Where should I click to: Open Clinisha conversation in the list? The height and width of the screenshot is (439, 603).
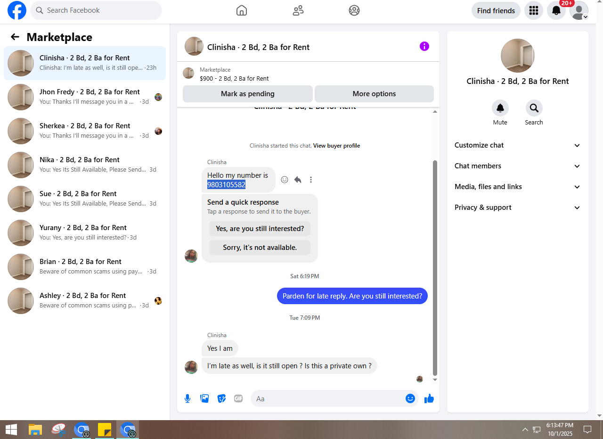coord(85,63)
